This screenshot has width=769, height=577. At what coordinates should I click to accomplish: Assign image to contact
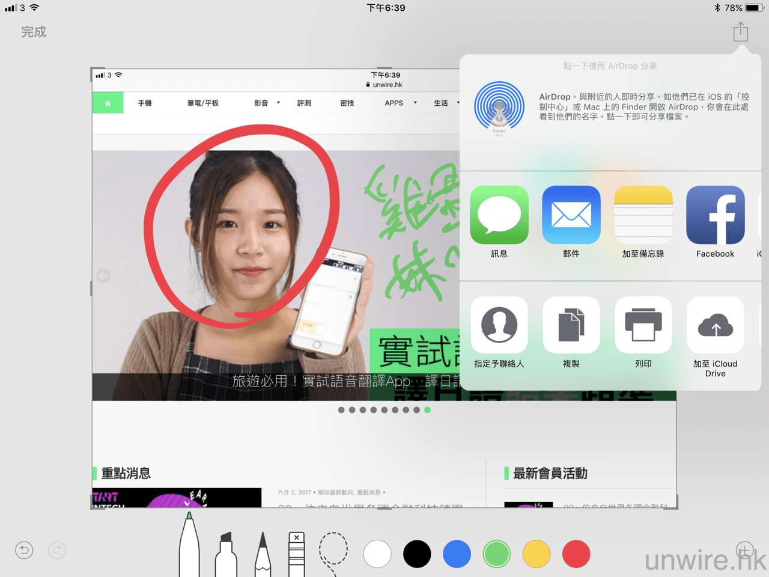(x=499, y=325)
